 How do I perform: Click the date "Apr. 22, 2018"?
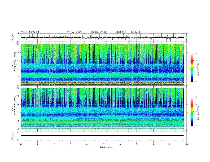point(74,32)
